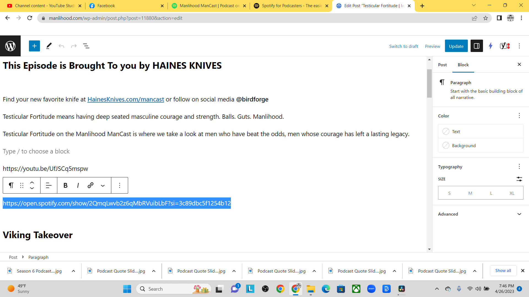Toggle custom font size control

pos(519,179)
